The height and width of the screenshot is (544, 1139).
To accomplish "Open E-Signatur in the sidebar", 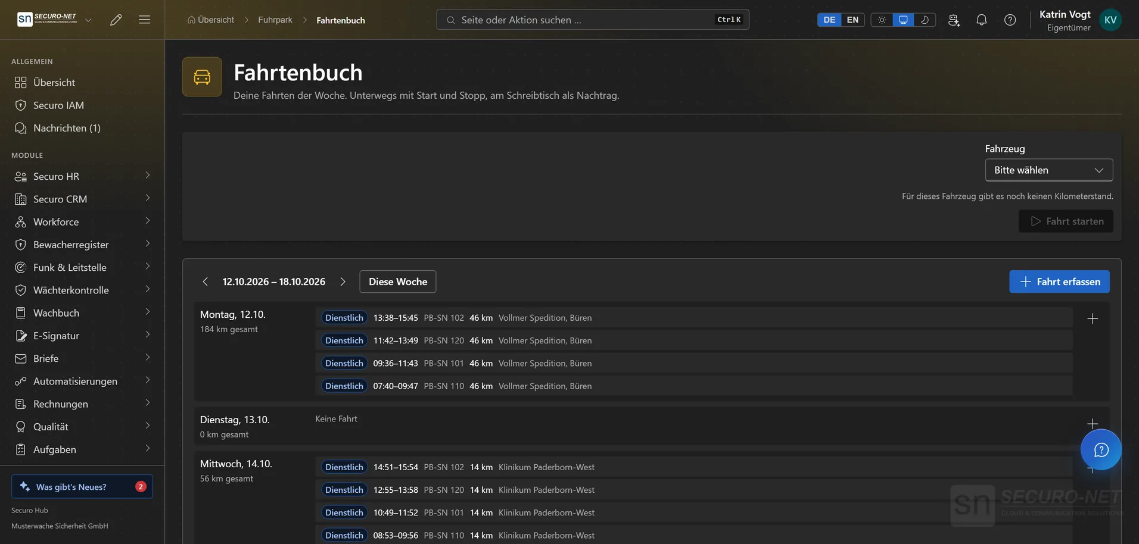I will (x=82, y=335).
